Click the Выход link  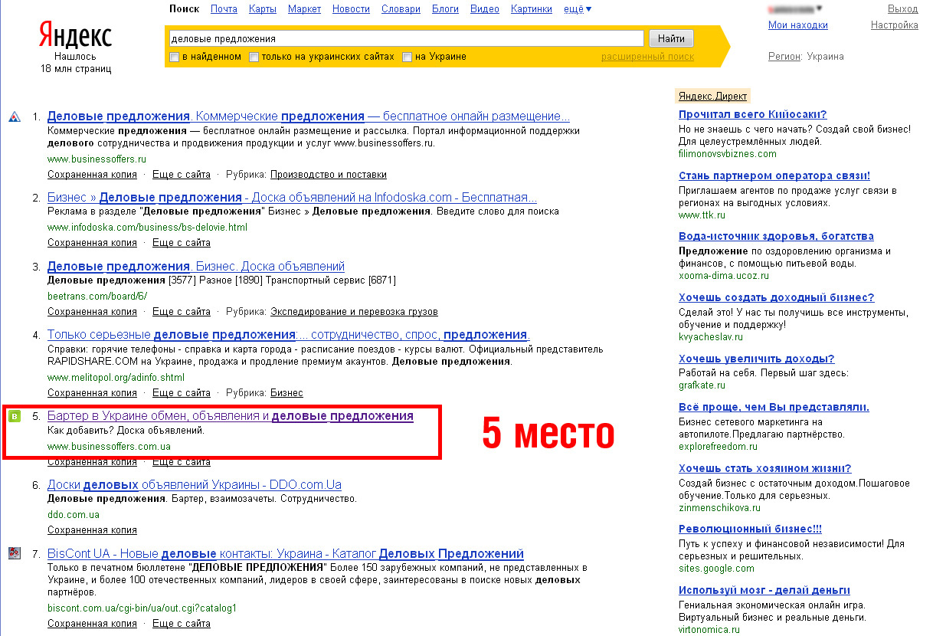click(902, 9)
